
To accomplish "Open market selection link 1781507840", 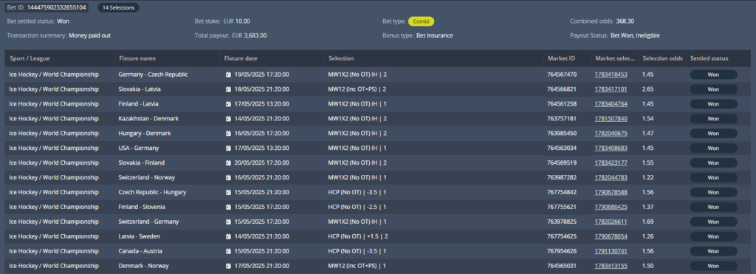I will click(x=611, y=119).
